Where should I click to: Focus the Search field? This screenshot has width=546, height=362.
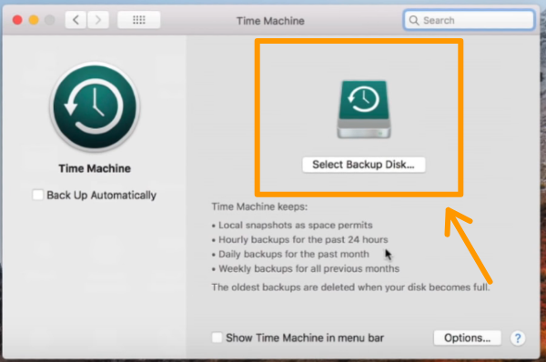click(x=469, y=20)
